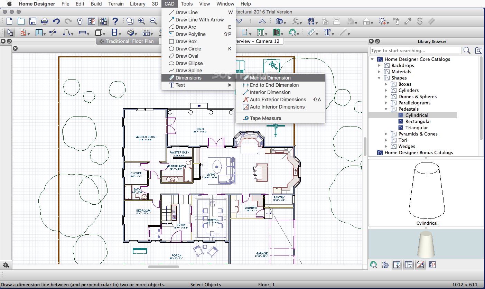Toggle the library preview pane display icon
The width and height of the screenshot is (485, 289).
tap(420, 265)
